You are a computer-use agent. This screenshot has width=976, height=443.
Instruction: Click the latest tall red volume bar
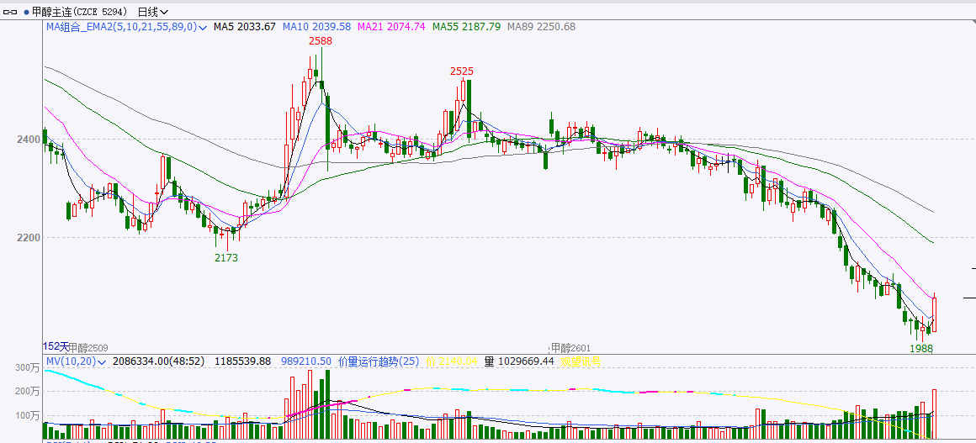[934, 414]
